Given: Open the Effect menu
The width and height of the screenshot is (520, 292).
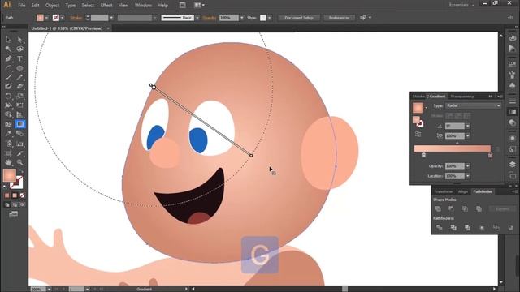Looking at the screenshot, I should [106, 6].
